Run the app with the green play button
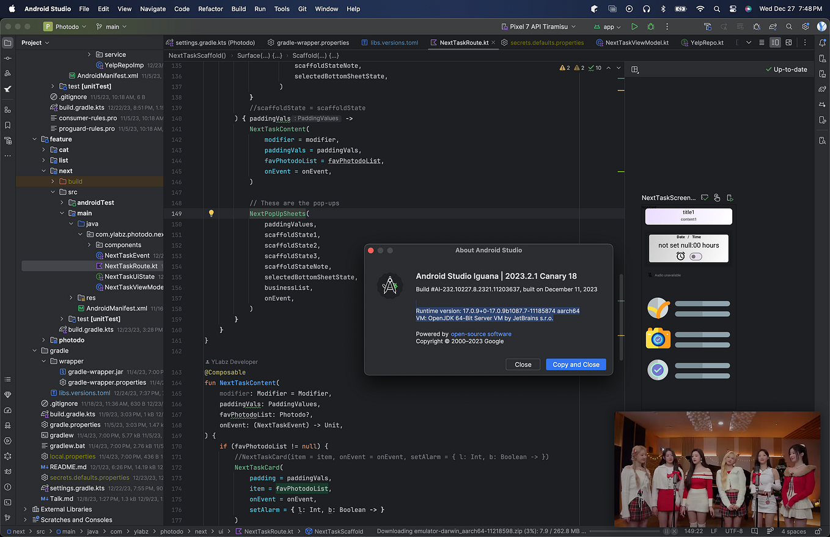This screenshot has height=537, width=830. [634, 26]
